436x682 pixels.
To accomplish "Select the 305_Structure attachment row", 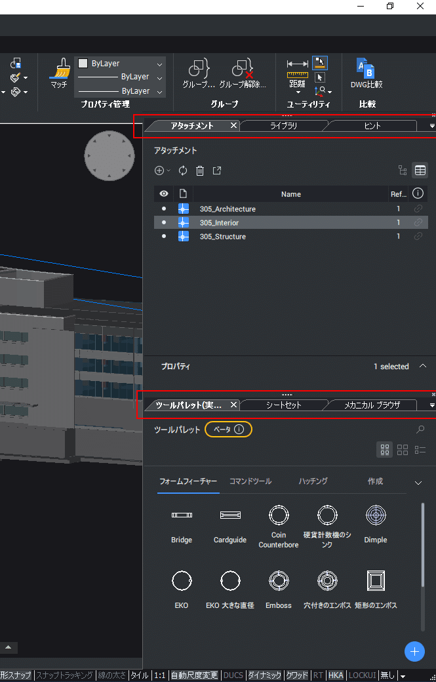I will (291, 236).
